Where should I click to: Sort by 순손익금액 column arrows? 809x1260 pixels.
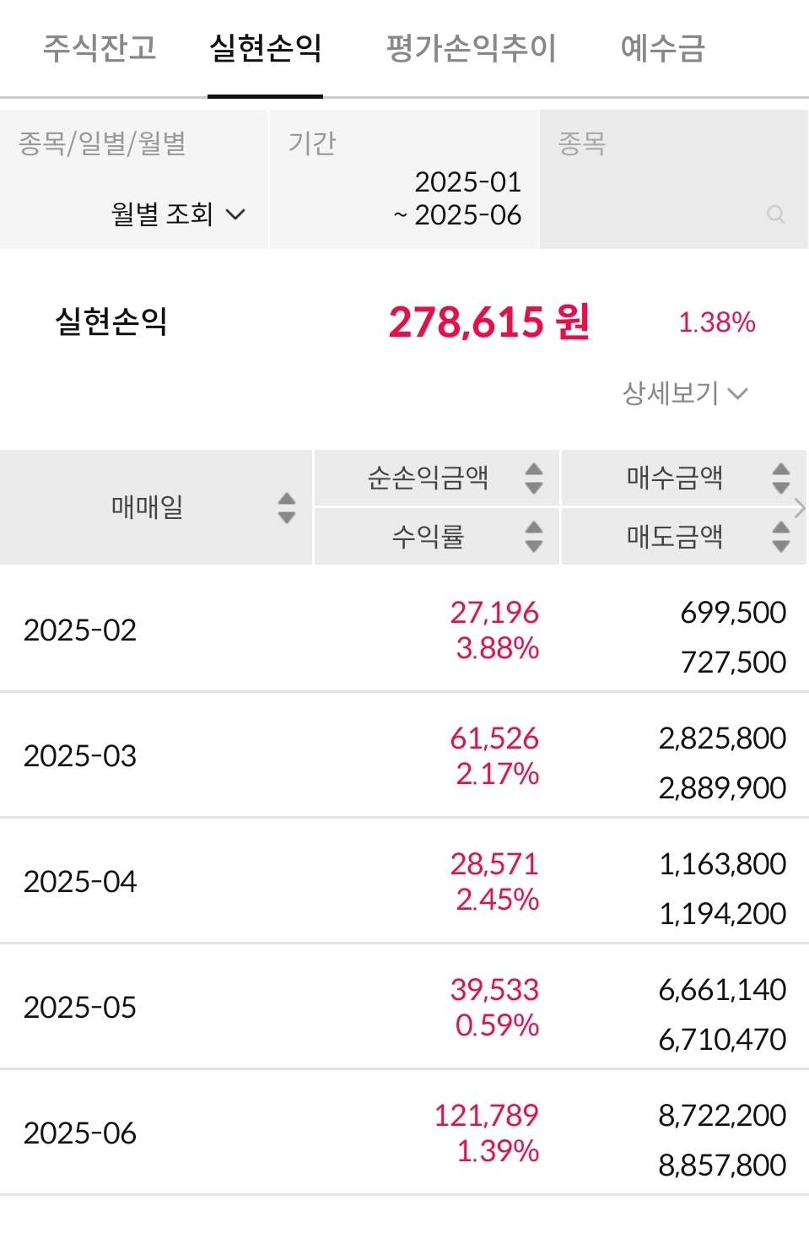pos(533,478)
